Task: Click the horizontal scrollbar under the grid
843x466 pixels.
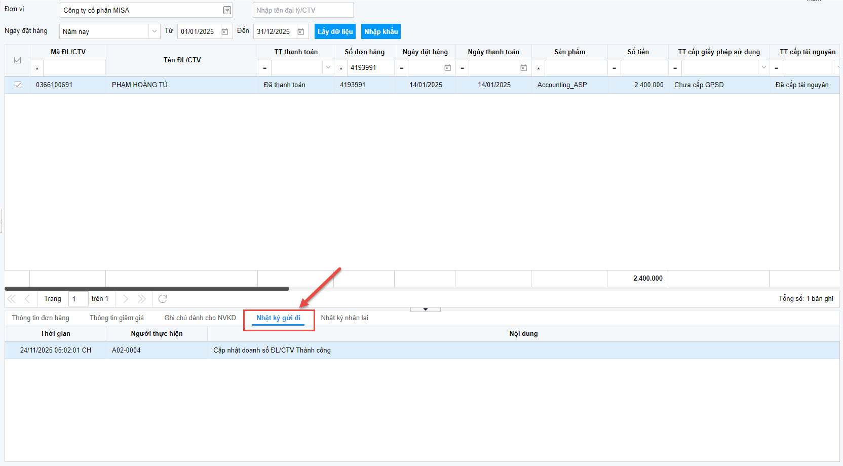Action: (147, 289)
